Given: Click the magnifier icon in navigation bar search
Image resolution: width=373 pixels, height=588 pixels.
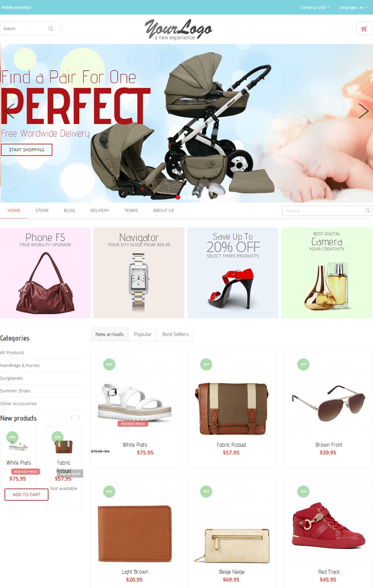Looking at the screenshot, I should (x=367, y=211).
